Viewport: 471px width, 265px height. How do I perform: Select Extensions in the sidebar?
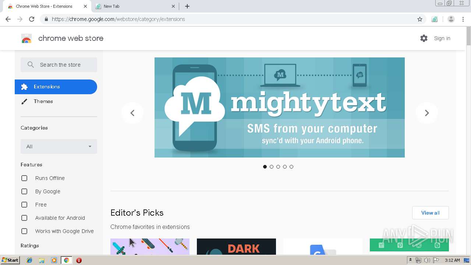tap(56, 87)
